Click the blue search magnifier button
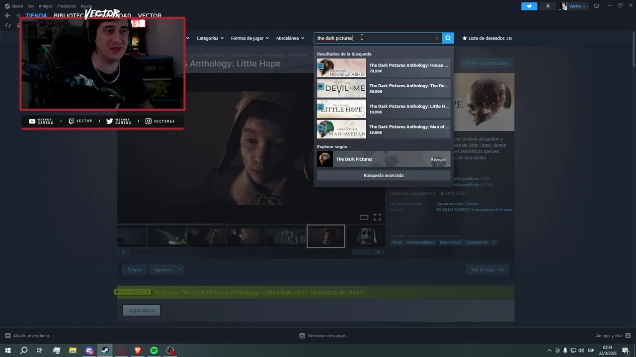The width and height of the screenshot is (636, 357). click(x=448, y=38)
